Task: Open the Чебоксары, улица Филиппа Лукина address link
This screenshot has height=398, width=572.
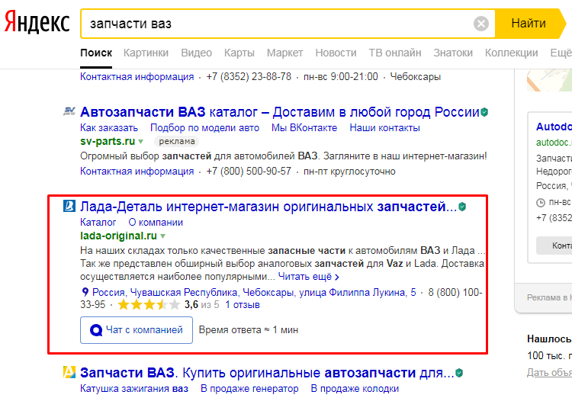Action: pyautogui.click(x=254, y=293)
